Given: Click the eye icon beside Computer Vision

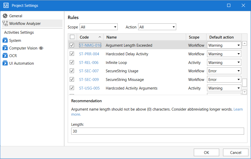Looking at the screenshot, I should coord(41,48).
